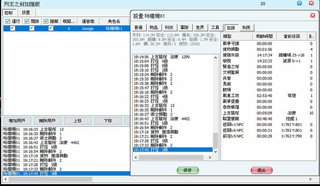Select the 聯盟寶藏 row showing 00:48:40
This screenshot has width=320, height=186.
(x=268, y=119)
